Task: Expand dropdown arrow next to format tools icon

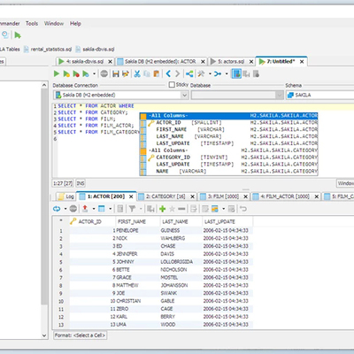Action: coord(210,73)
